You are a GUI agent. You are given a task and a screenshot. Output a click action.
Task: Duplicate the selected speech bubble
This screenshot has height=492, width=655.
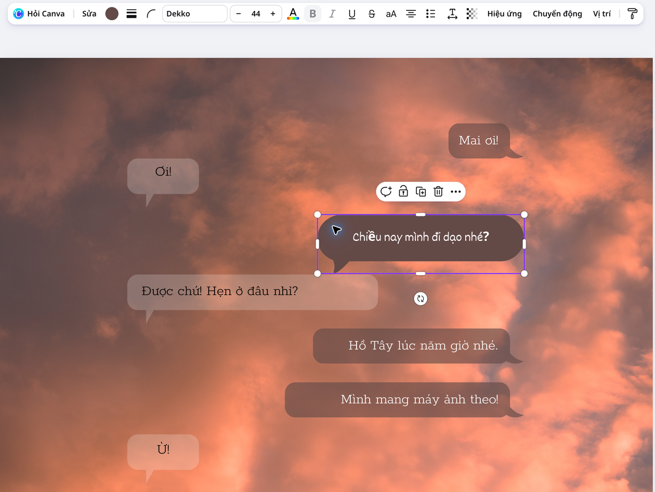tap(421, 192)
